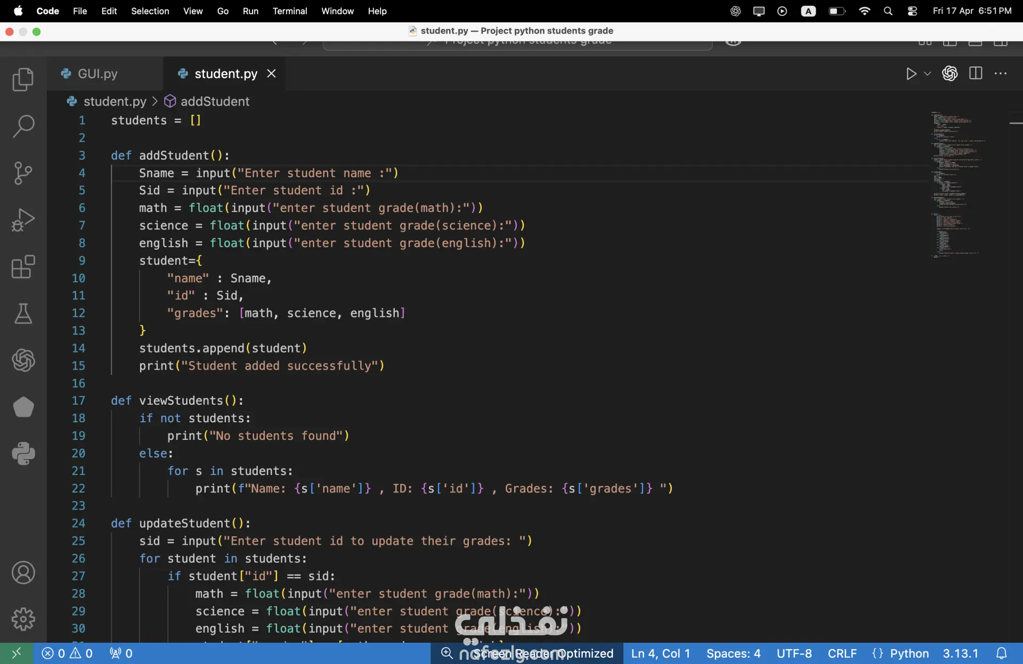Select Python interpreter 3.13.1
Viewport: 1023px width, 664px height.
(960, 653)
